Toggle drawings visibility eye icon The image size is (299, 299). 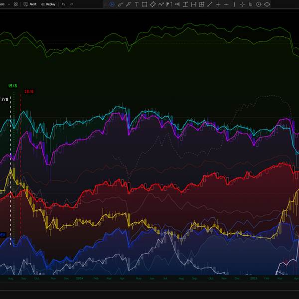pyautogui.click(x=267, y=4)
